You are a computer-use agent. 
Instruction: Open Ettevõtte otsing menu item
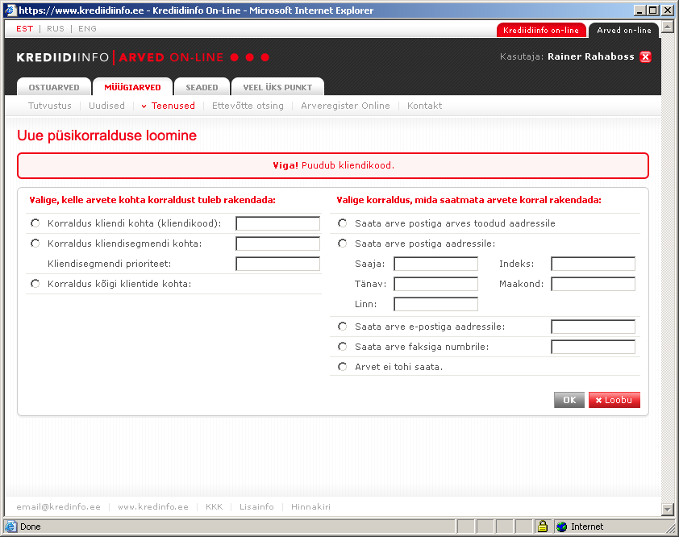248,106
